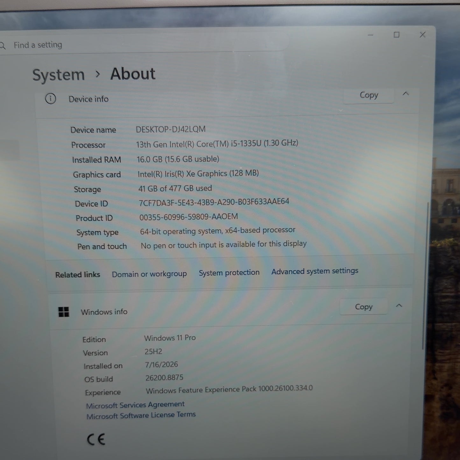The height and width of the screenshot is (460, 460).
Task: Select the 16.0 GB installed RAM value
Action: [x=178, y=159]
